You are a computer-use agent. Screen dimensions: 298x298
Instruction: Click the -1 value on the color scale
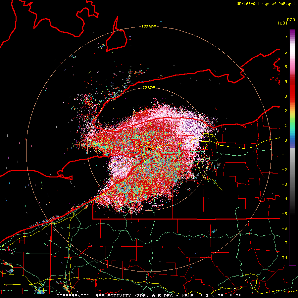[284, 155]
